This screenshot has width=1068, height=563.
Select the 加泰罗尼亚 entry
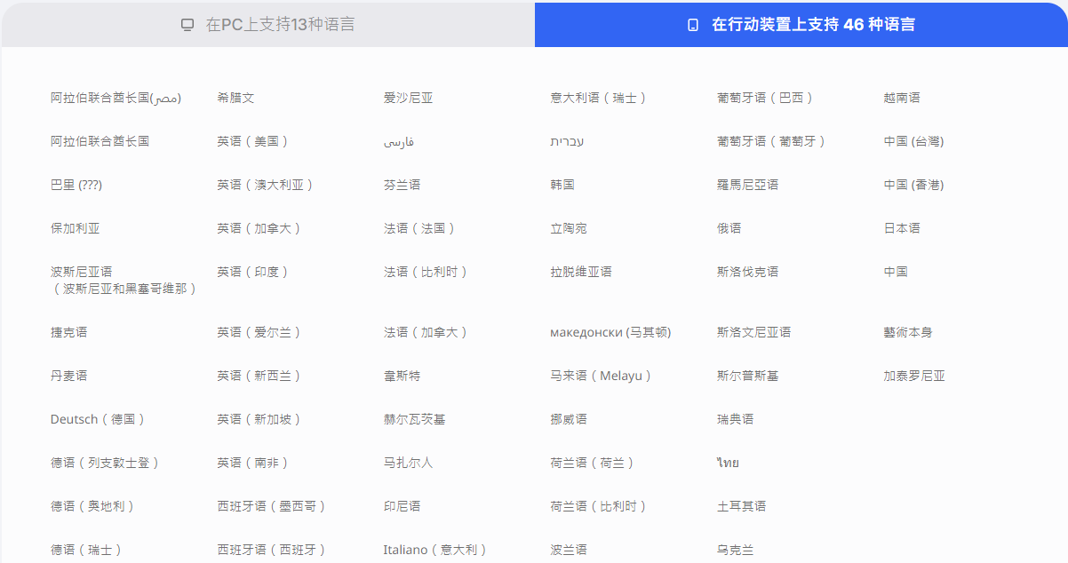click(x=914, y=376)
